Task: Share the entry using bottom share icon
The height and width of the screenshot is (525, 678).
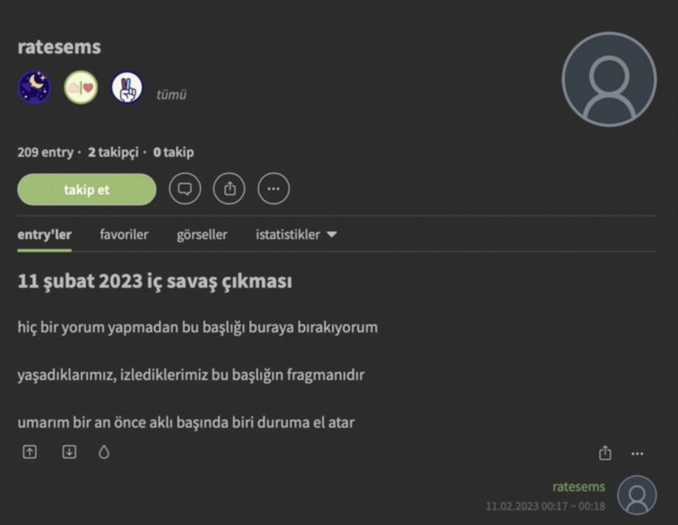Action: tap(605, 453)
